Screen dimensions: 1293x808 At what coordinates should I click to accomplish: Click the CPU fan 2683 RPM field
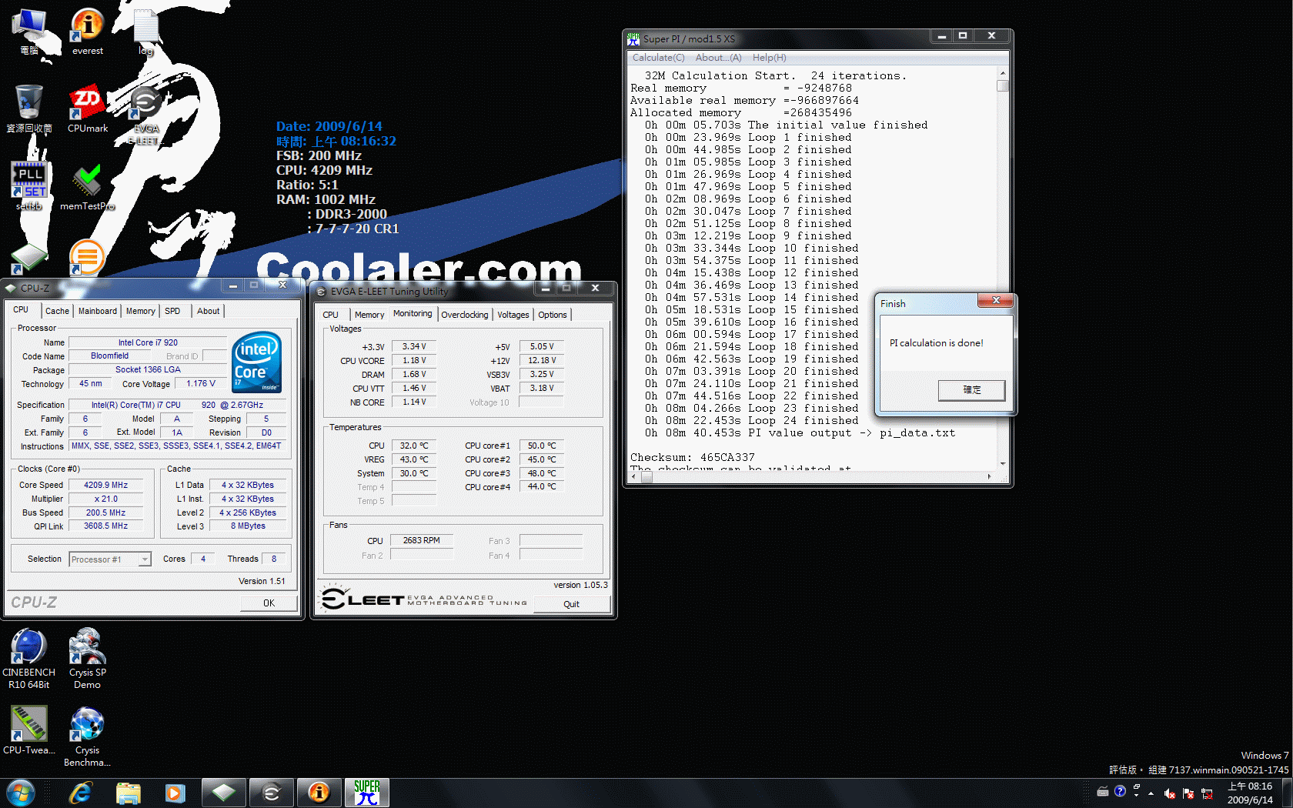(422, 541)
